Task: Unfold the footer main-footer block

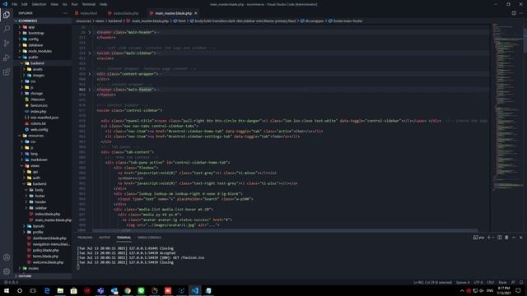Action: click(90, 90)
